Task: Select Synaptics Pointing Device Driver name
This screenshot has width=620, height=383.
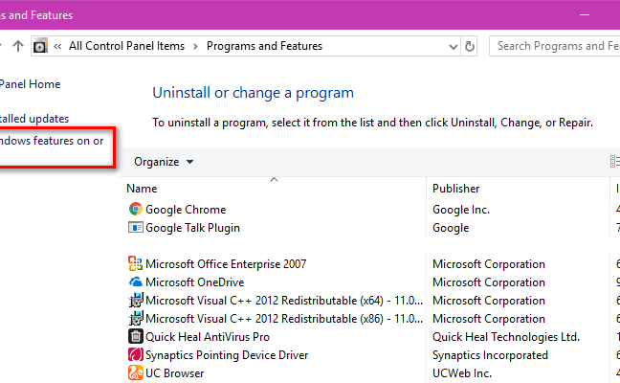Action: [227, 355]
